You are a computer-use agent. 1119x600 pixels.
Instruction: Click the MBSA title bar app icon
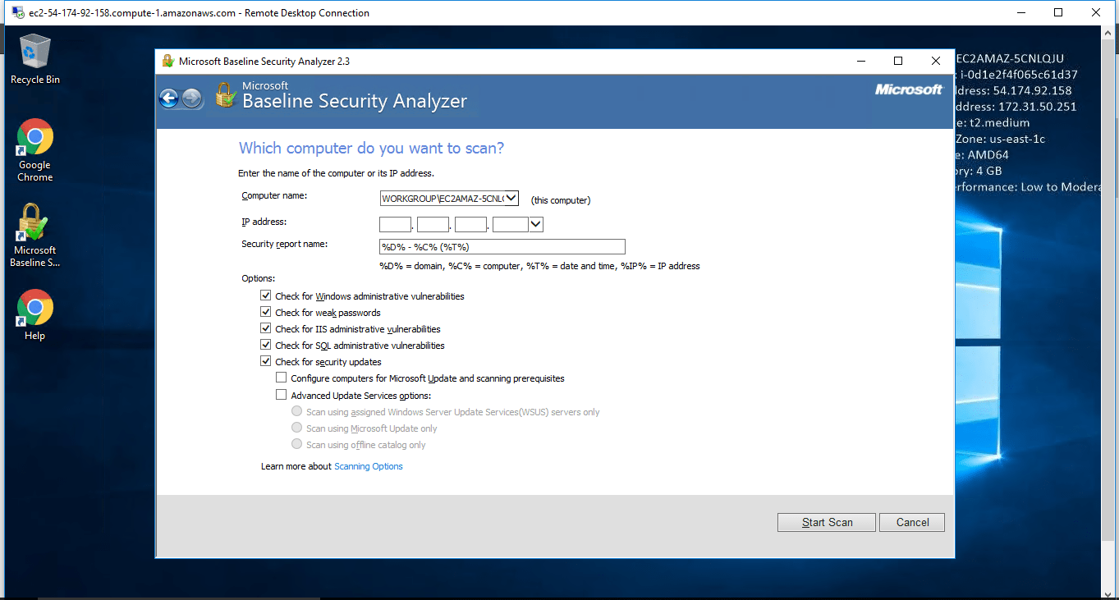click(168, 61)
